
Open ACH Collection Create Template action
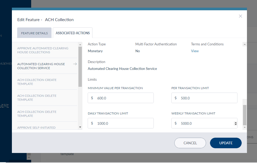(37, 82)
